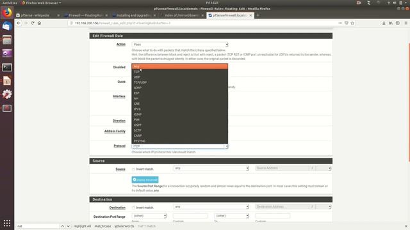Reload the current page
The width and height of the screenshot is (410, 230).
pos(33,23)
